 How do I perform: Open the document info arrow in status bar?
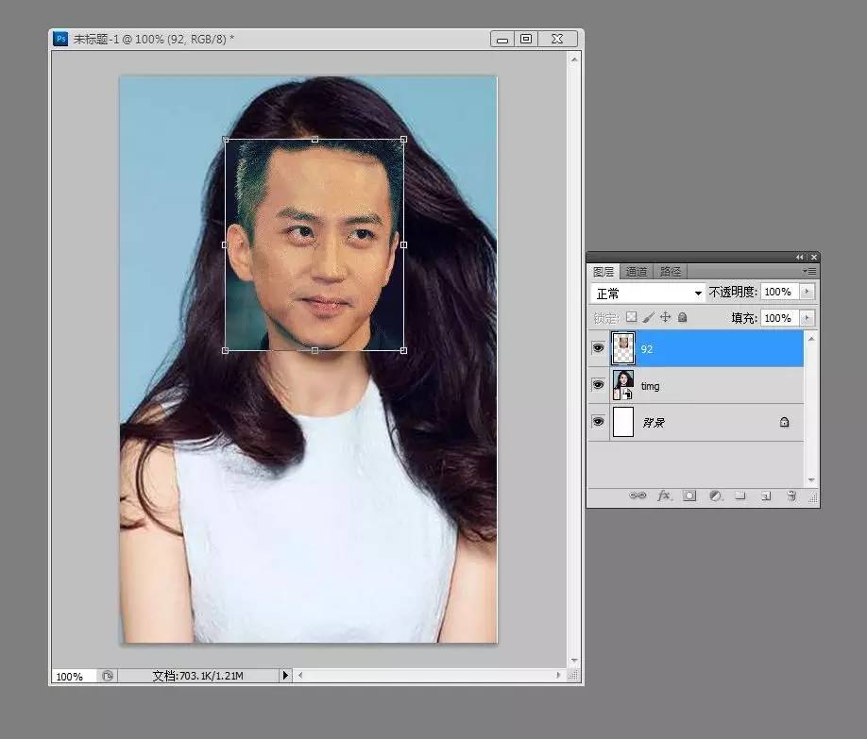(285, 676)
